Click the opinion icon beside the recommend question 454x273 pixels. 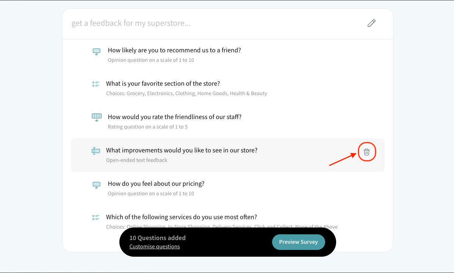(x=97, y=52)
